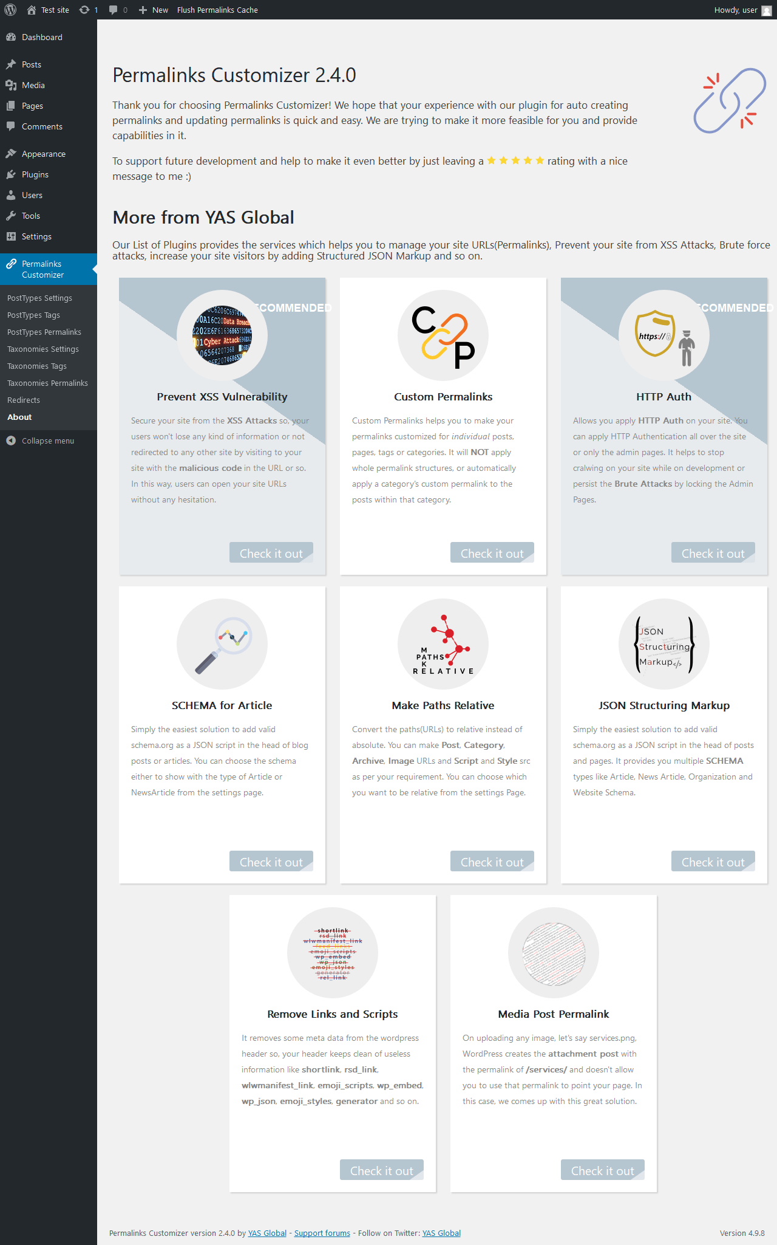
Task: Open the Posts menu
Action: (49, 64)
